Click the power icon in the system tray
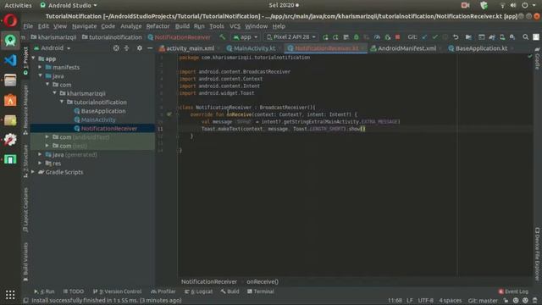 [x=525, y=5]
